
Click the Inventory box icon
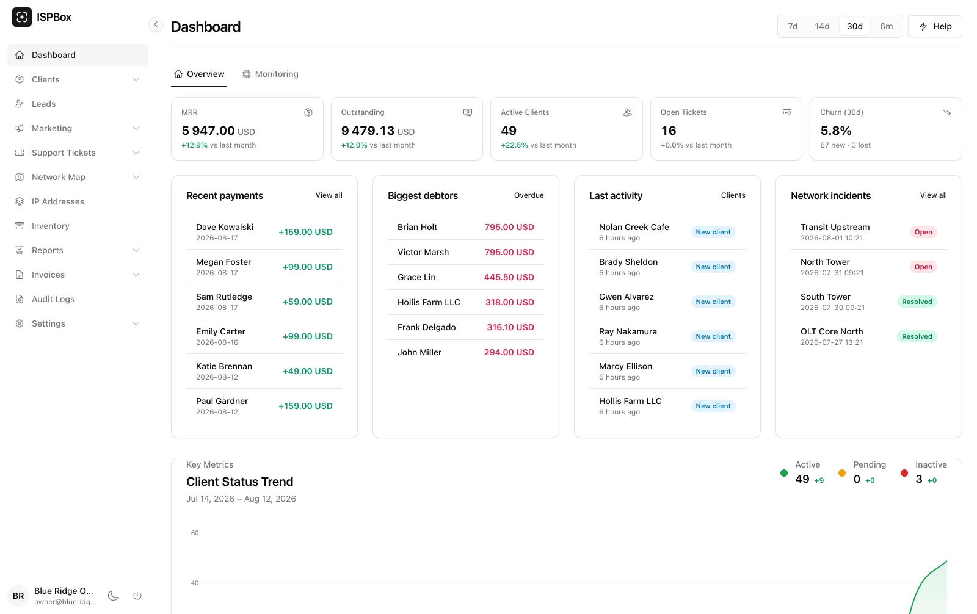click(x=20, y=226)
